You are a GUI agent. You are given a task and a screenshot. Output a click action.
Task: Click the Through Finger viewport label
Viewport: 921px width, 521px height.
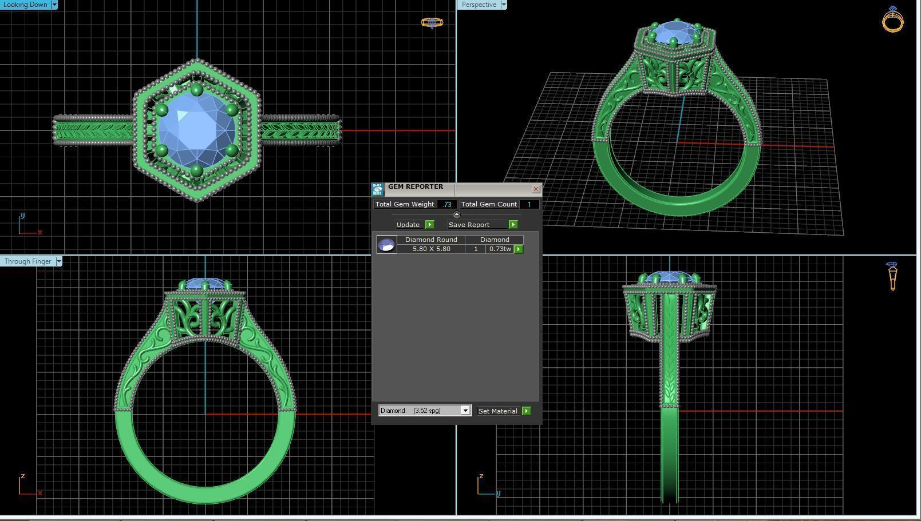[27, 261]
